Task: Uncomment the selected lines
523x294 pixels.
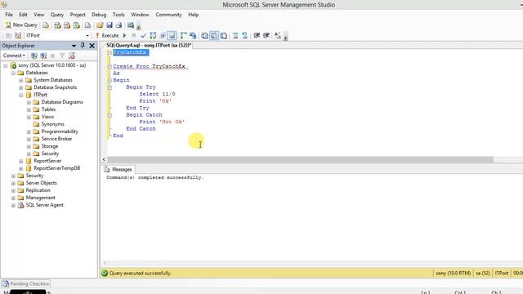Action: tap(244, 35)
